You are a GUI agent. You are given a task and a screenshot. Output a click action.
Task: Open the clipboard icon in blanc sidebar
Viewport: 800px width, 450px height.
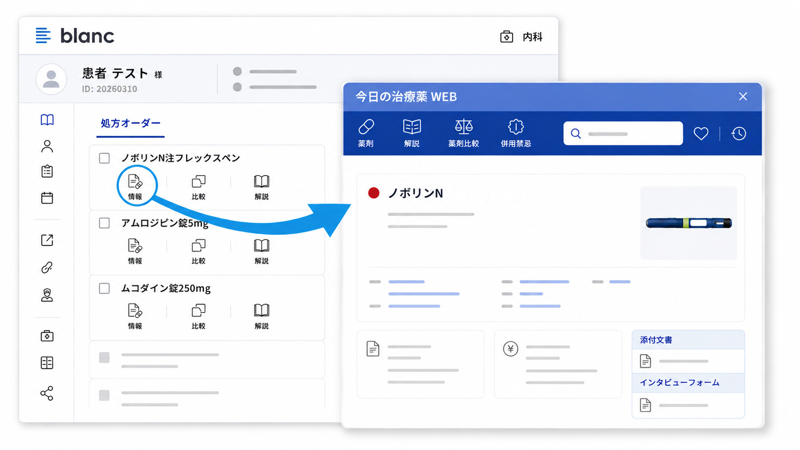click(47, 171)
